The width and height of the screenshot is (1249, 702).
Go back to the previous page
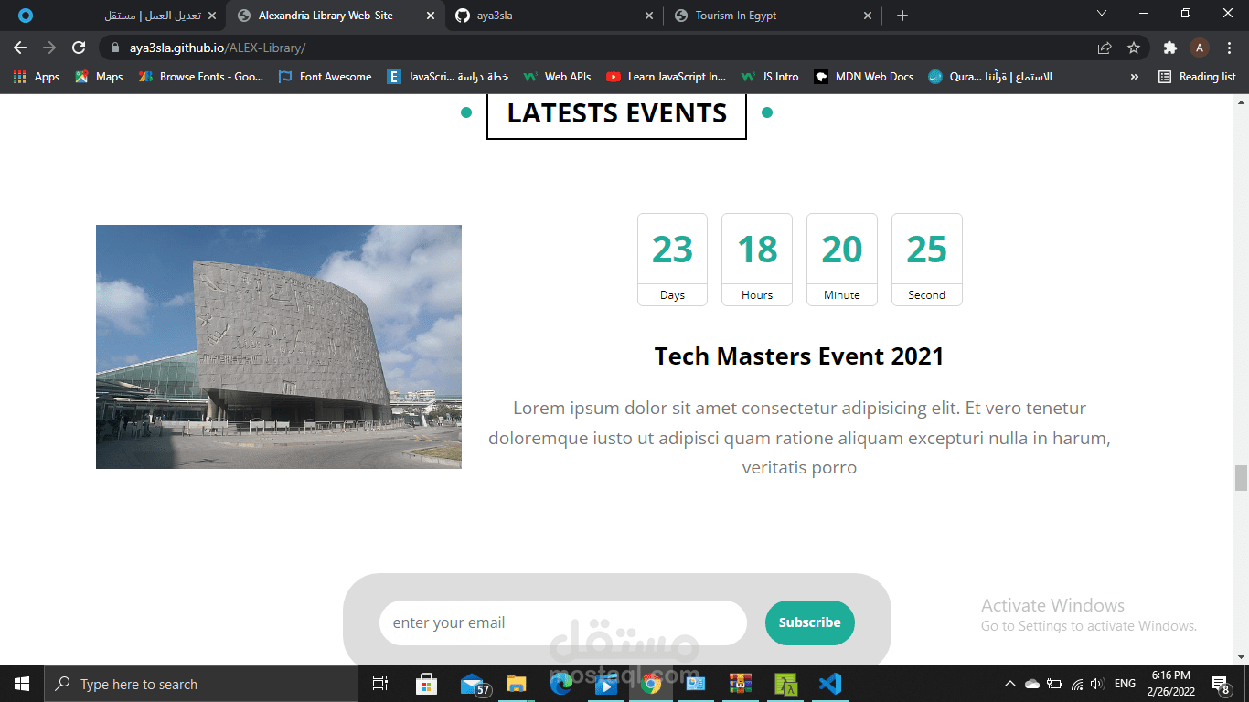click(x=20, y=48)
